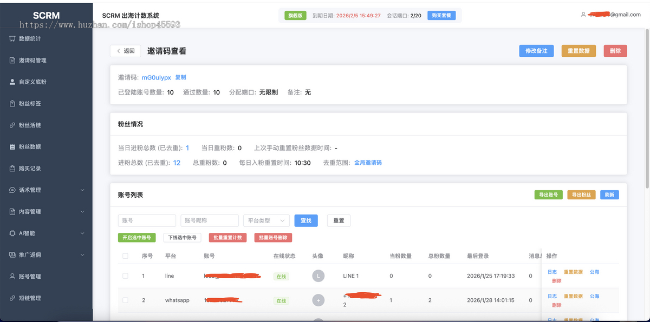Click the 刷新 button
The image size is (650, 322).
pos(609,194)
